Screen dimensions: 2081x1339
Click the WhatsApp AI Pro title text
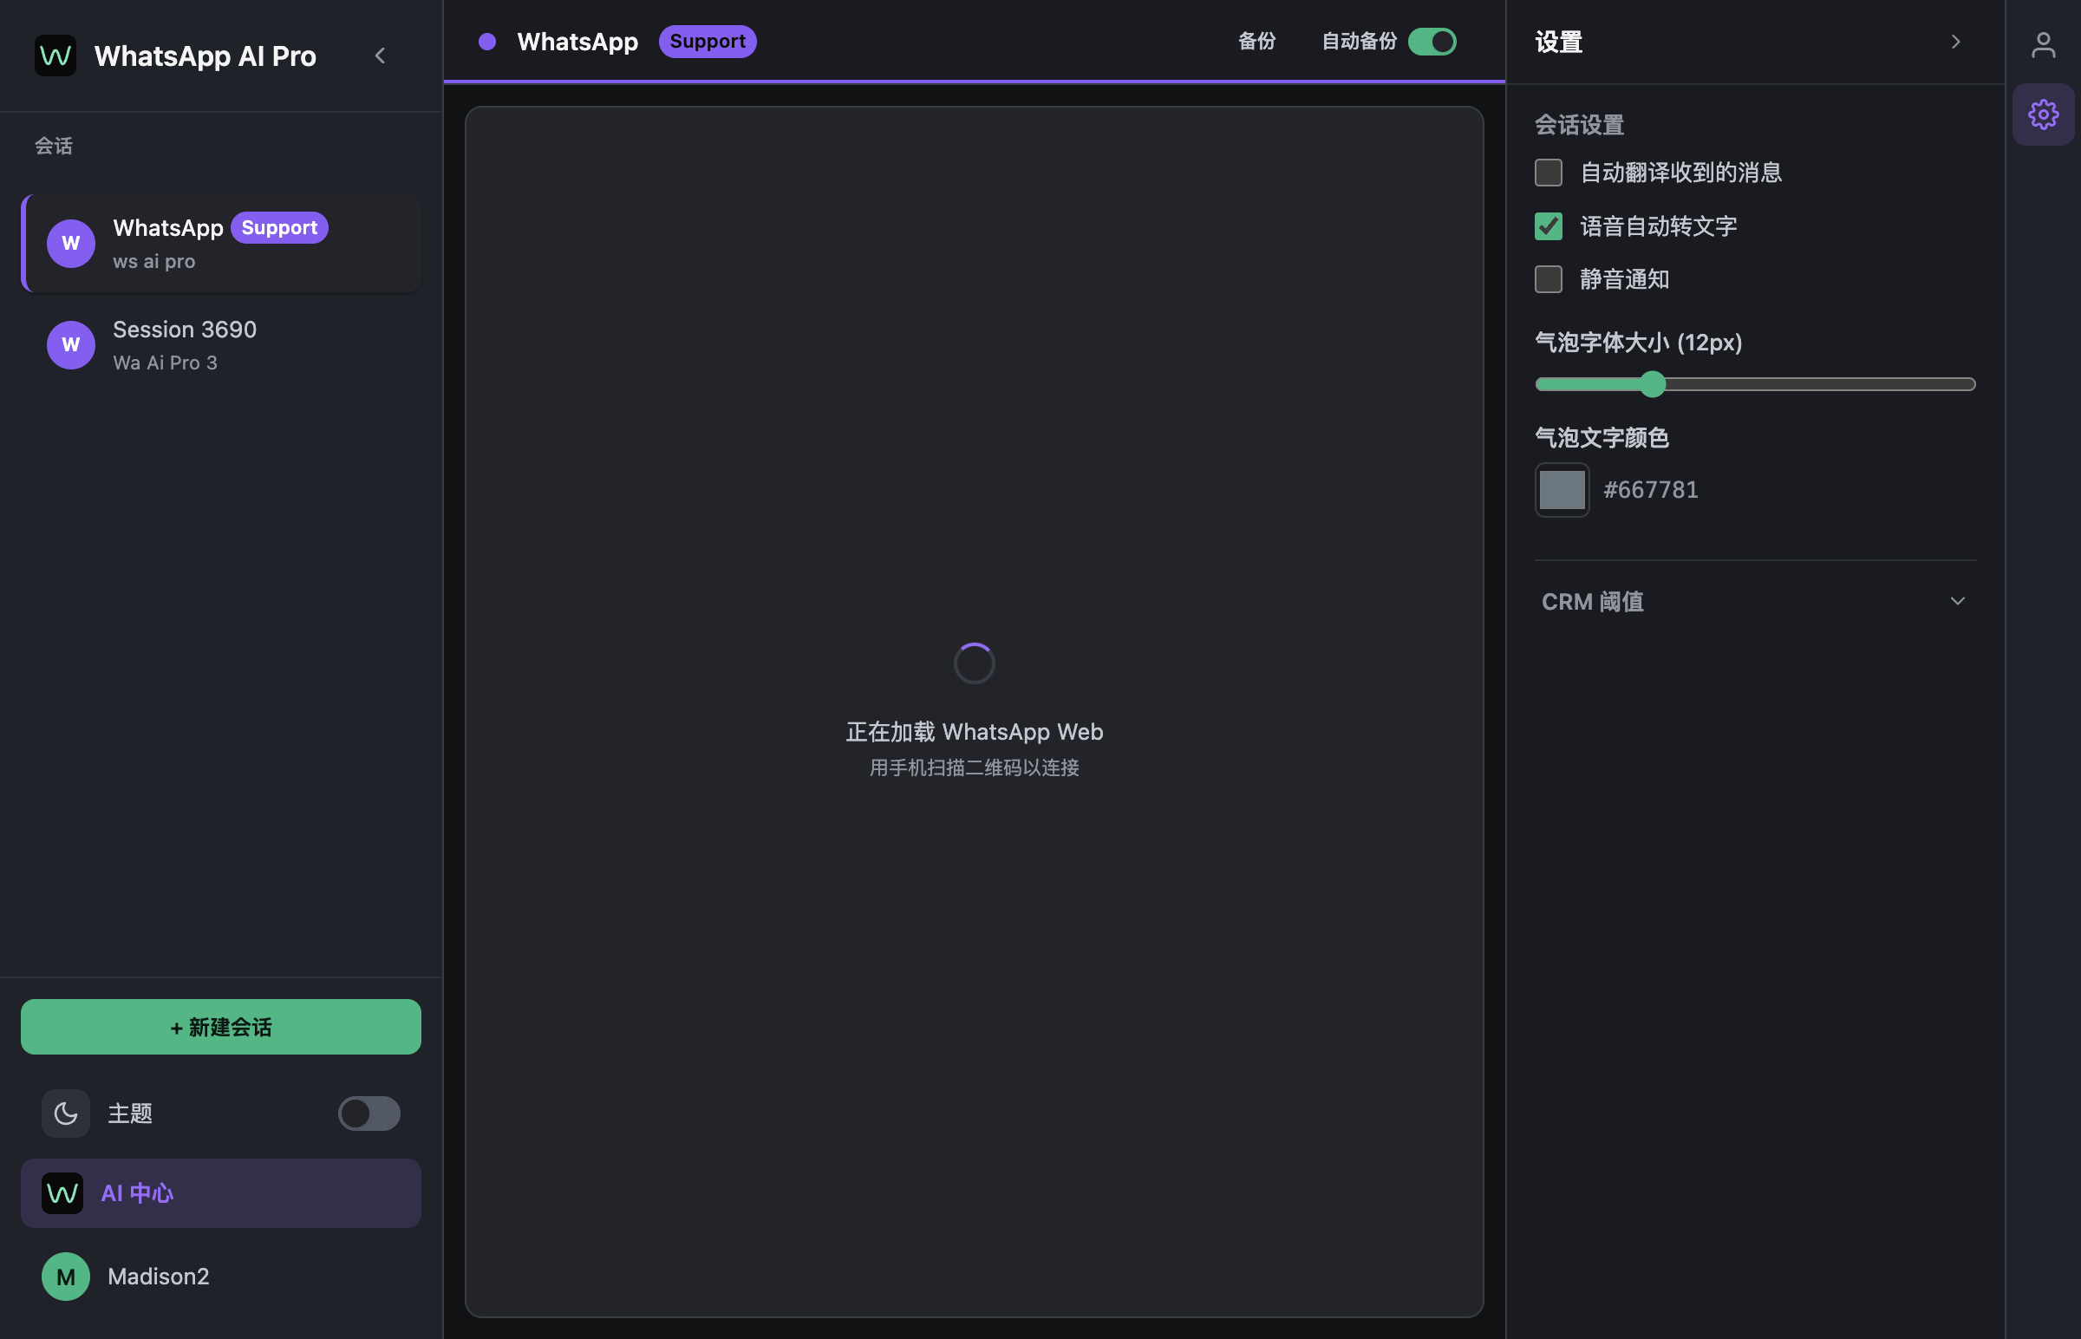pos(205,56)
